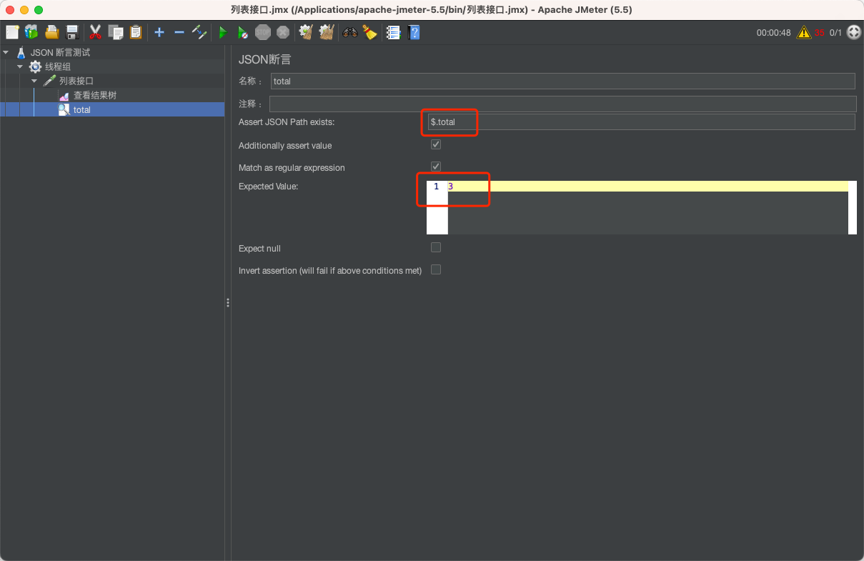Screen dimensions: 864x561
Task: Cut the selected element with scissors icon
Action: [95, 32]
